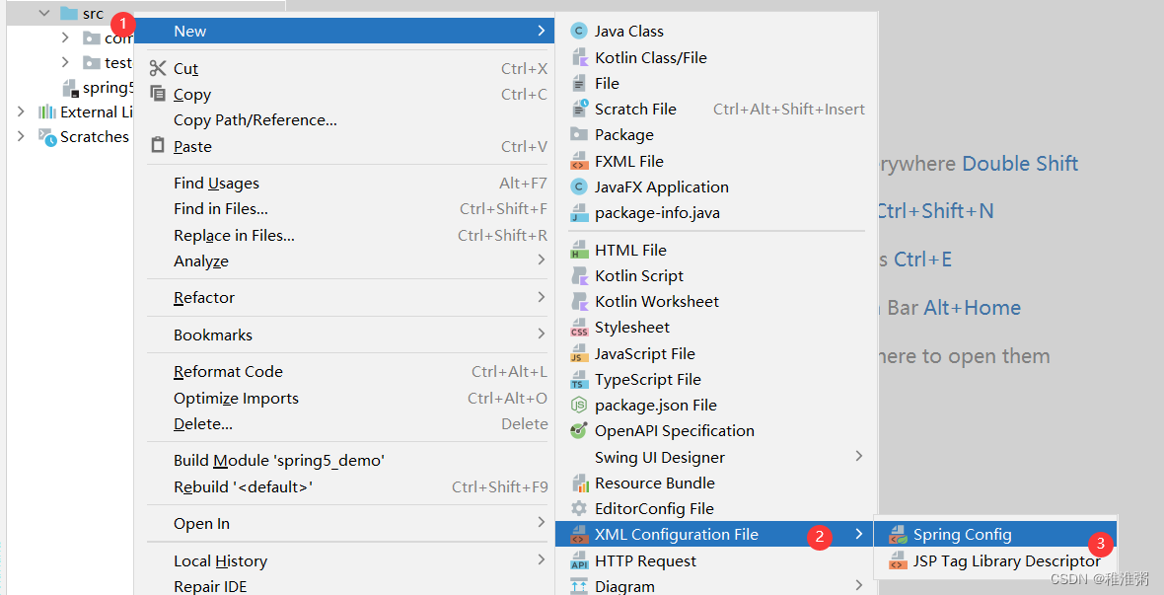Expand the com package node
This screenshot has width=1164, height=595.
[x=65, y=37]
